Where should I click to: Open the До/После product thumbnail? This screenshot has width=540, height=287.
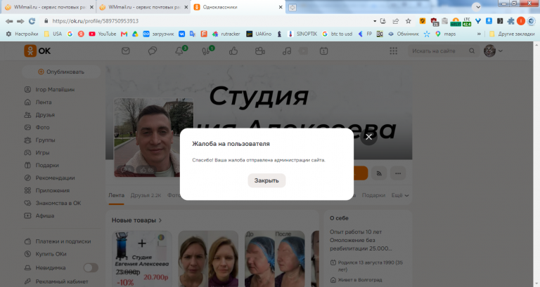tap(275, 259)
